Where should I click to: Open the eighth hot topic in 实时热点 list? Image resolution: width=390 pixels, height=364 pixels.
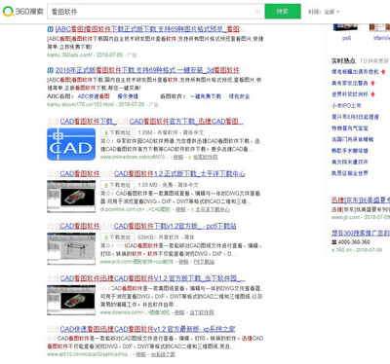pos(350,151)
